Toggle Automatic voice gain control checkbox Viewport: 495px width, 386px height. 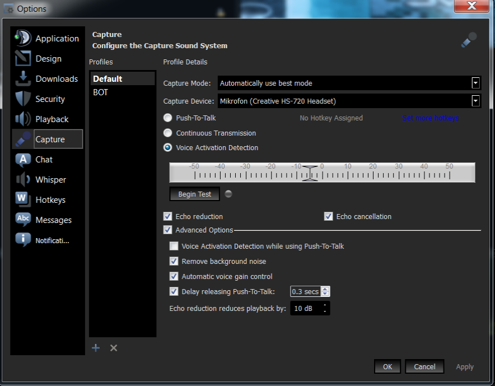174,276
